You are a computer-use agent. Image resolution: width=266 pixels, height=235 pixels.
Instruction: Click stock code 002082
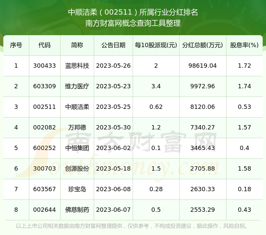[x=45, y=127]
